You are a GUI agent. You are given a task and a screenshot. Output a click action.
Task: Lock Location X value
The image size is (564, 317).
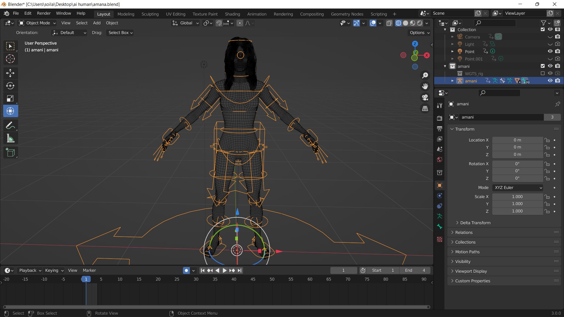click(x=547, y=140)
